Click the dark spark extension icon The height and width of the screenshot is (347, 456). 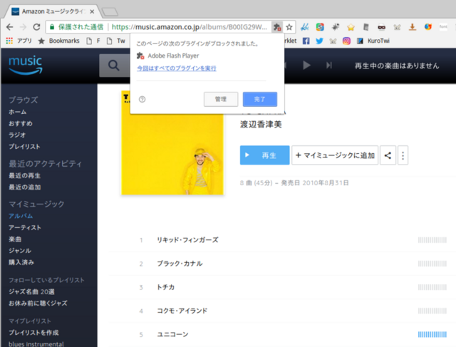click(x=336, y=27)
